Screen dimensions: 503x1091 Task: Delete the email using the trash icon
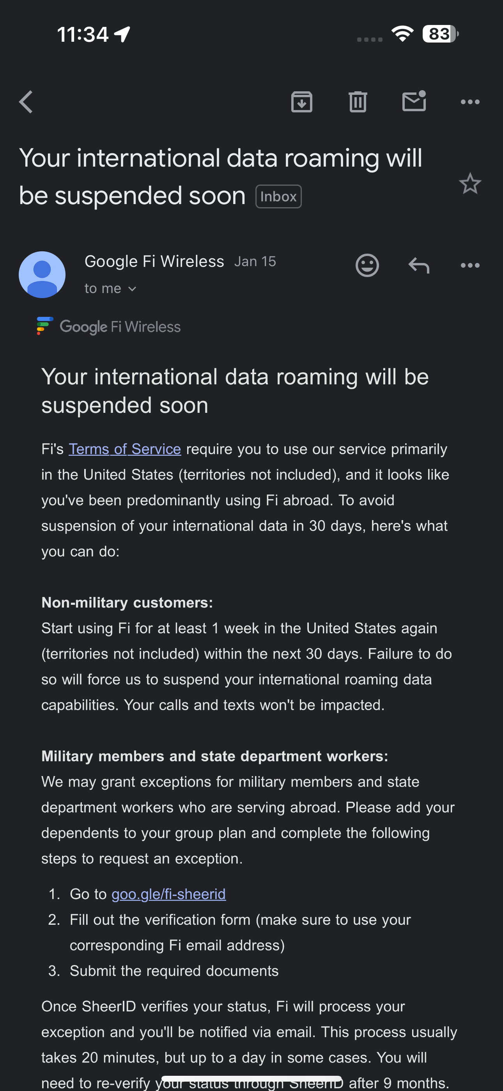tap(358, 101)
